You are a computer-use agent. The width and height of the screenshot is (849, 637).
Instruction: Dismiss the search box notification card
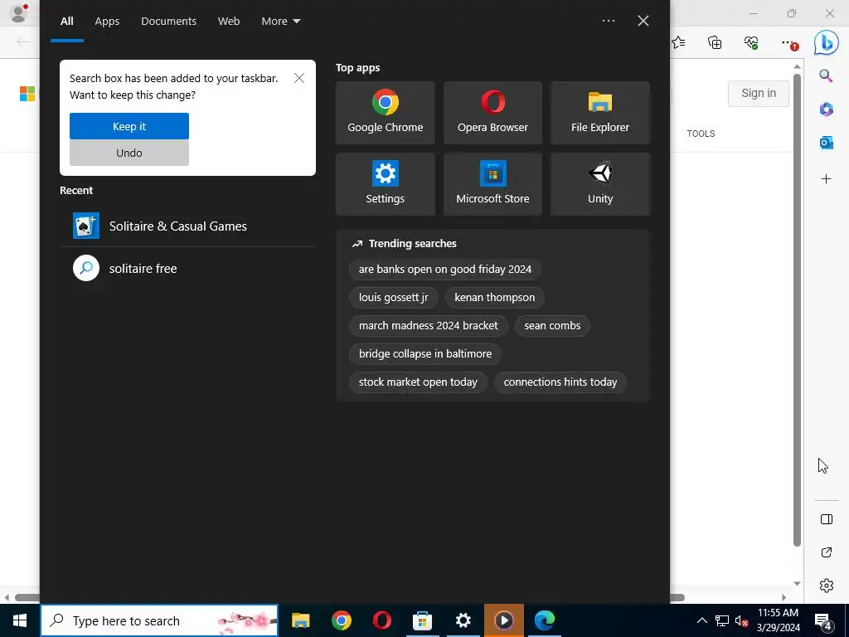click(x=298, y=78)
